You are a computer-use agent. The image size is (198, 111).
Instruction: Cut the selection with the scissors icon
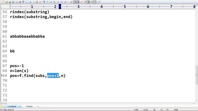point(30,2)
